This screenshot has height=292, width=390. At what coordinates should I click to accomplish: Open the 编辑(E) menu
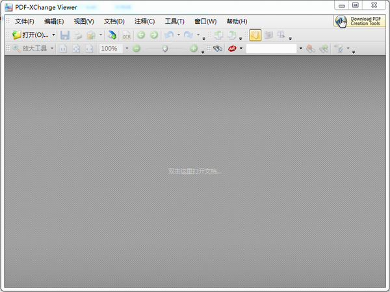[54, 21]
